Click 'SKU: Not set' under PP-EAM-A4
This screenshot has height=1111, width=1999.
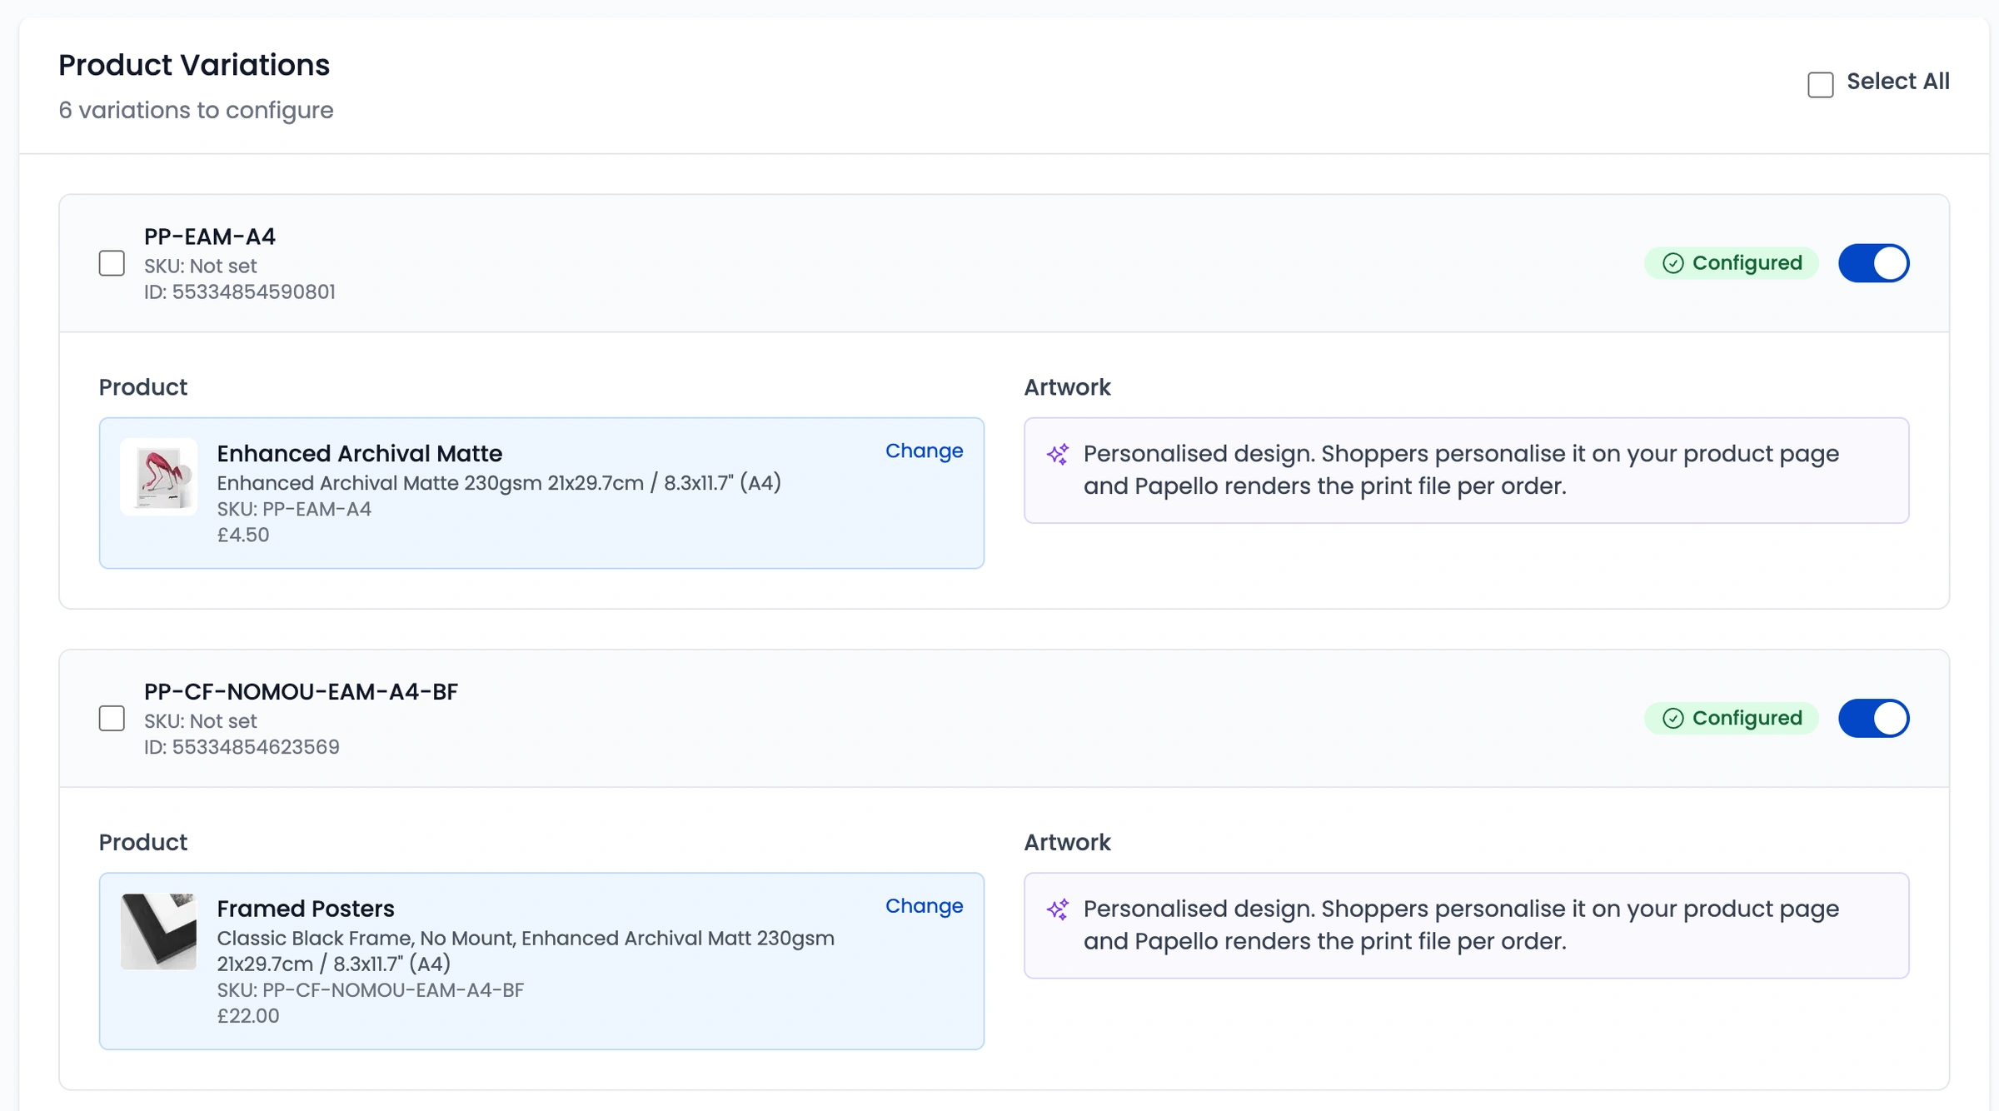[201, 267]
